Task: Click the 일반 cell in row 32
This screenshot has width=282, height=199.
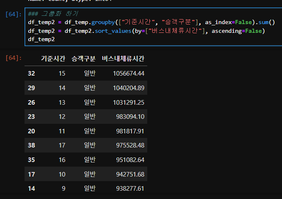Action: click(90, 73)
